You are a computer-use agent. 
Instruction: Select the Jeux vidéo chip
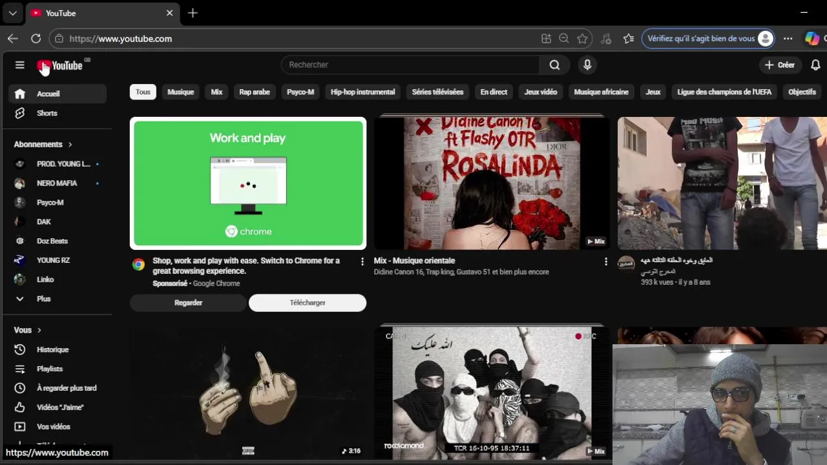[x=541, y=92]
